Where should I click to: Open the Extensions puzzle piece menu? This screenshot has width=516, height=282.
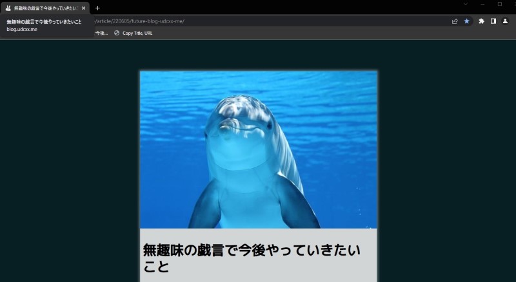pyautogui.click(x=481, y=21)
